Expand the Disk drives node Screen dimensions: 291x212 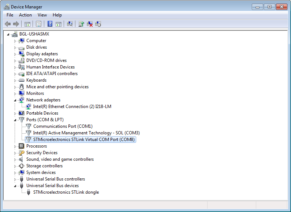[x=15, y=48]
